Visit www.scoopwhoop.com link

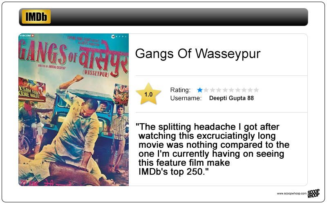pyautogui.click(x=292, y=193)
